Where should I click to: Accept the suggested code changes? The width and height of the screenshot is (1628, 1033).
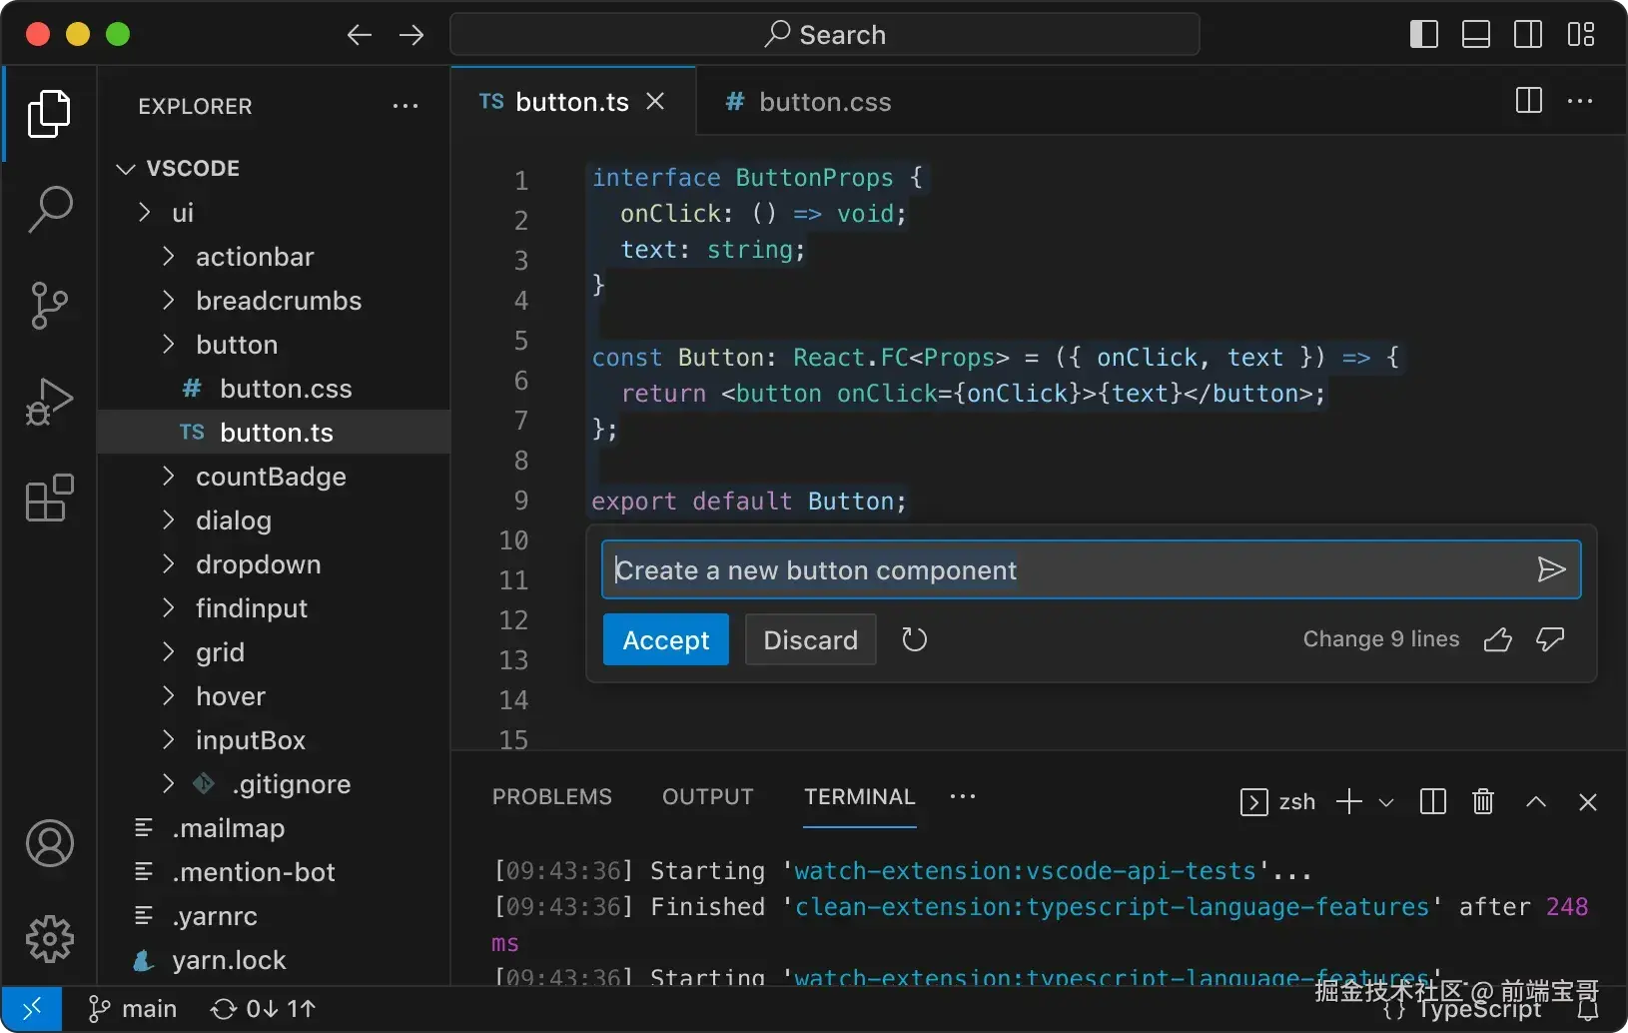(x=665, y=639)
